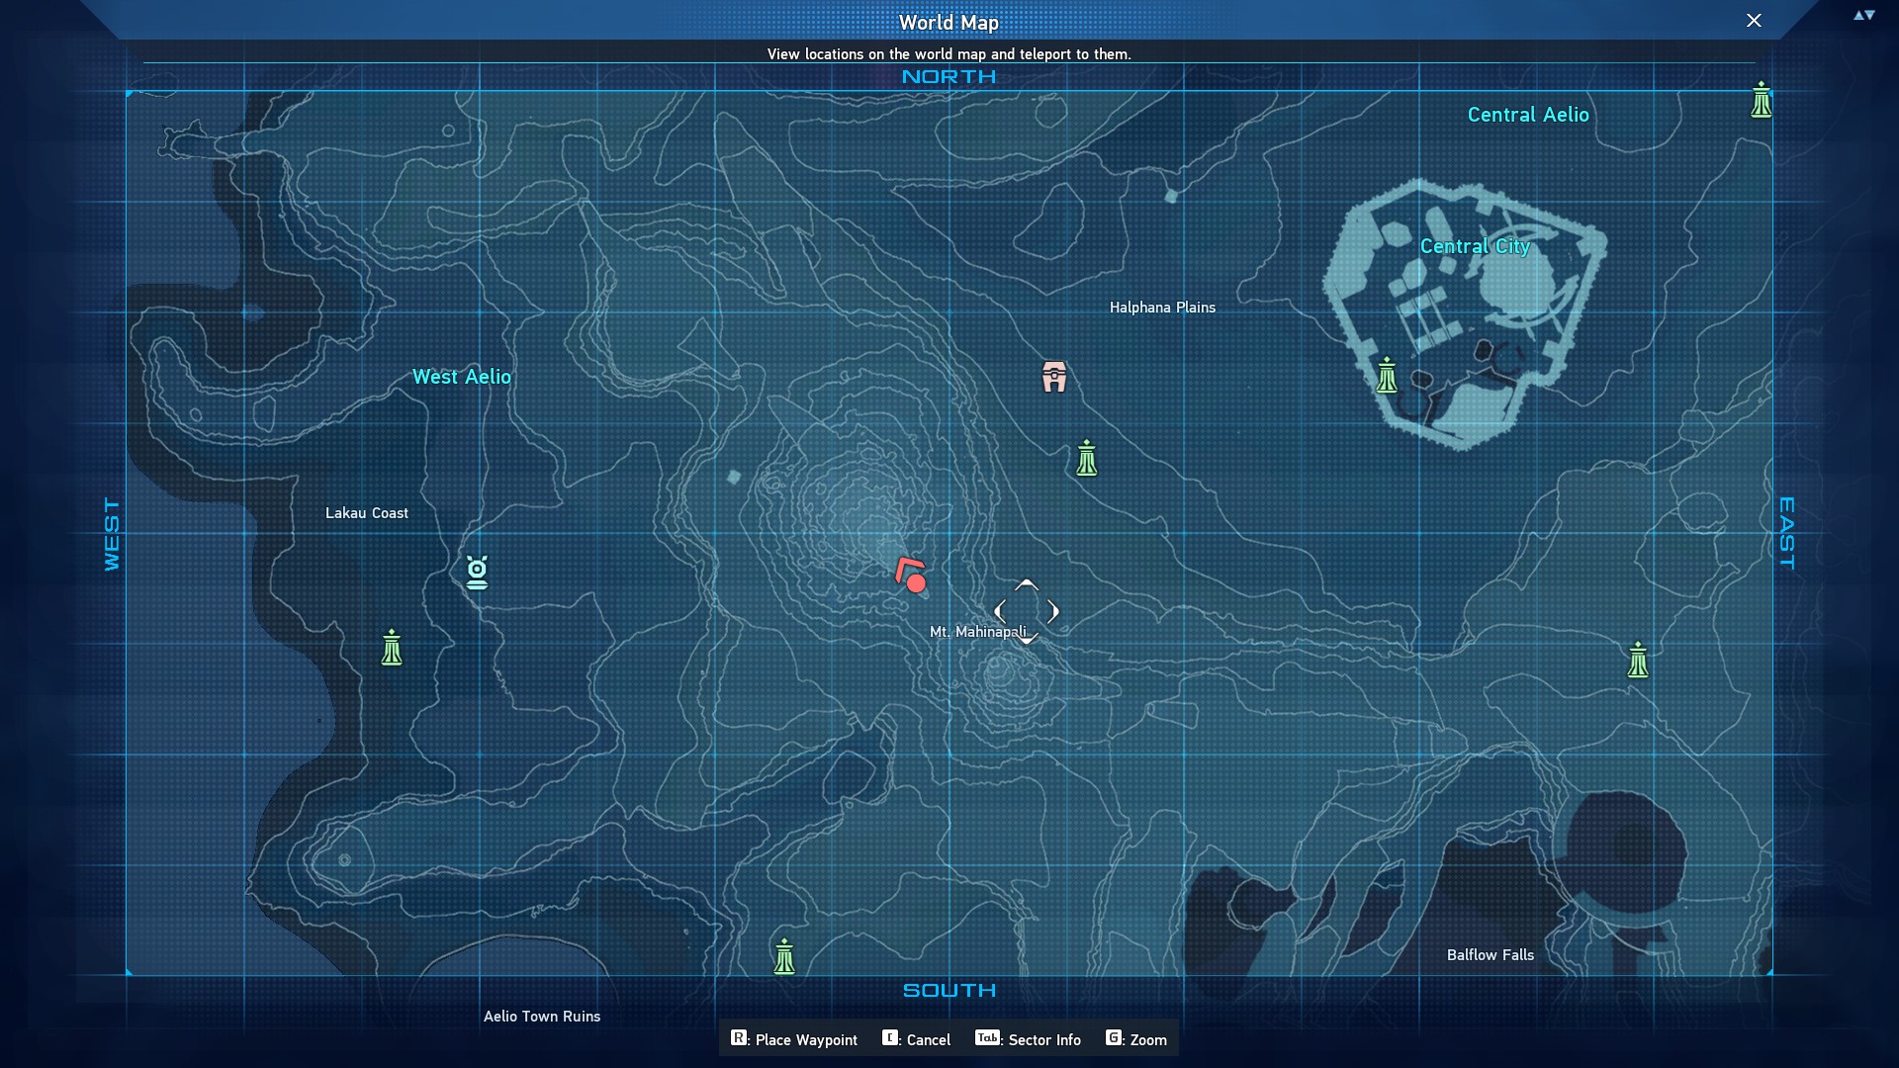Click the Ryuker device in Central City

point(1387,376)
